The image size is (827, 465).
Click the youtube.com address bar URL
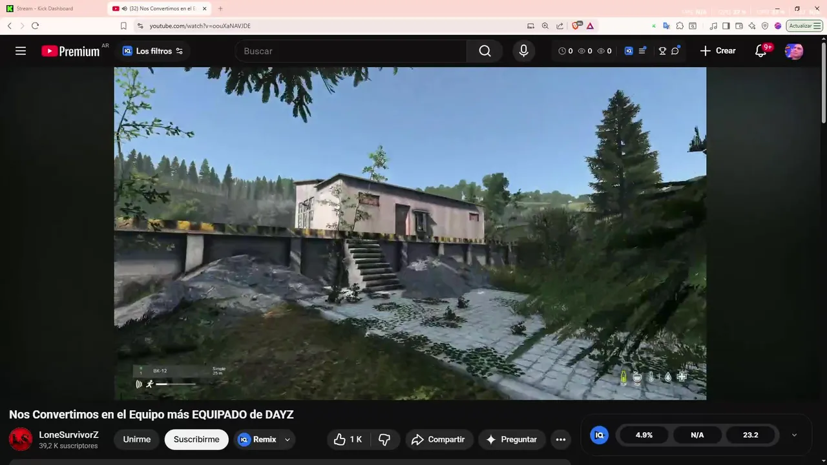(x=200, y=26)
